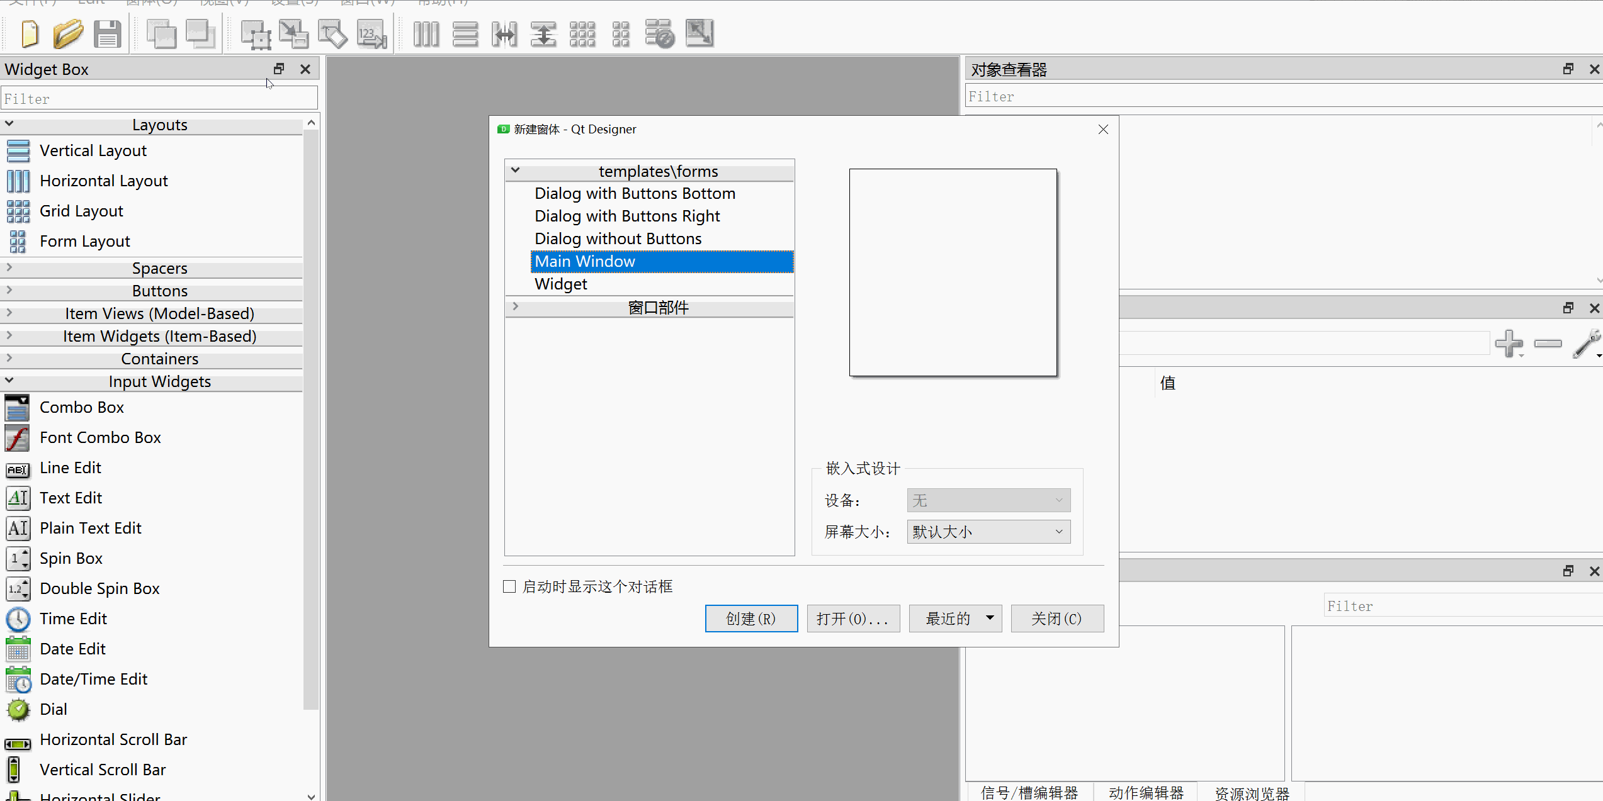This screenshot has height=801, width=1603.
Task: Select the Edit Tab Order icon
Action: coord(371,33)
